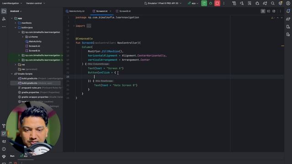This screenshot has height=164, width=292.
Task: Open the Problems tool window icon
Action: click(4, 149)
